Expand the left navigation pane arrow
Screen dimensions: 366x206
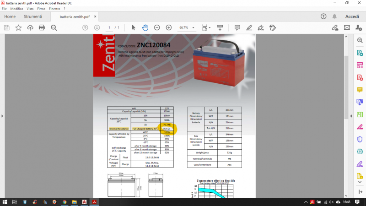(x=2, y=116)
